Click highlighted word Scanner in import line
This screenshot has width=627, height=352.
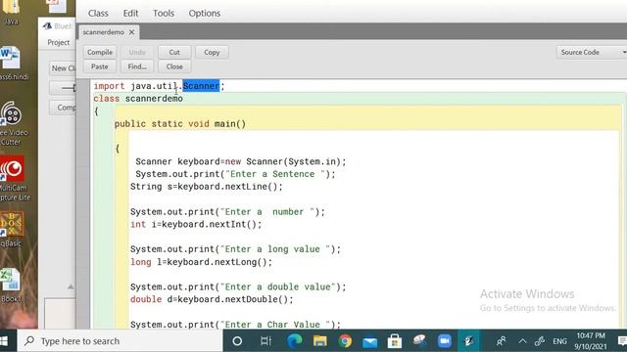[x=201, y=86]
